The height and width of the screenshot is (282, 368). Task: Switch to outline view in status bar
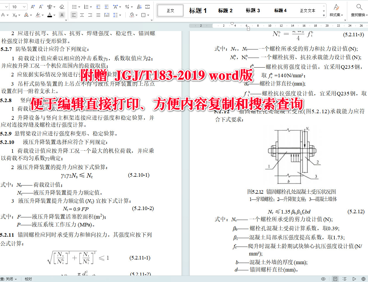[x=345, y=279]
